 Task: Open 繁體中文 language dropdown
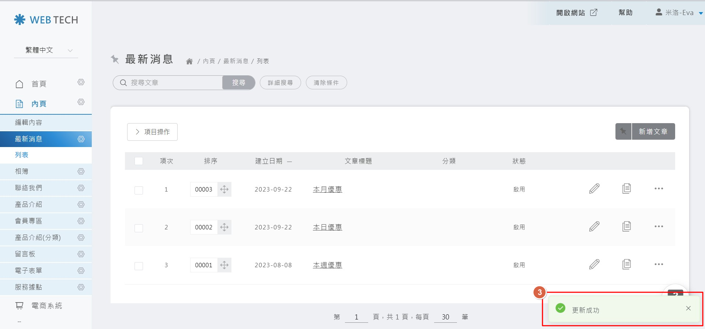pyautogui.click(x=46, y=50)
